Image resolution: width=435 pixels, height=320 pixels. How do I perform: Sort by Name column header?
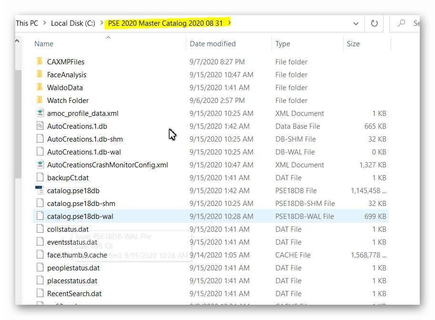[44, 44]
